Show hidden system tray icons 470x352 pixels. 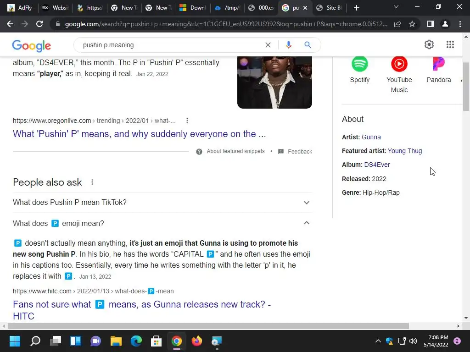click(x=378, y=341)
